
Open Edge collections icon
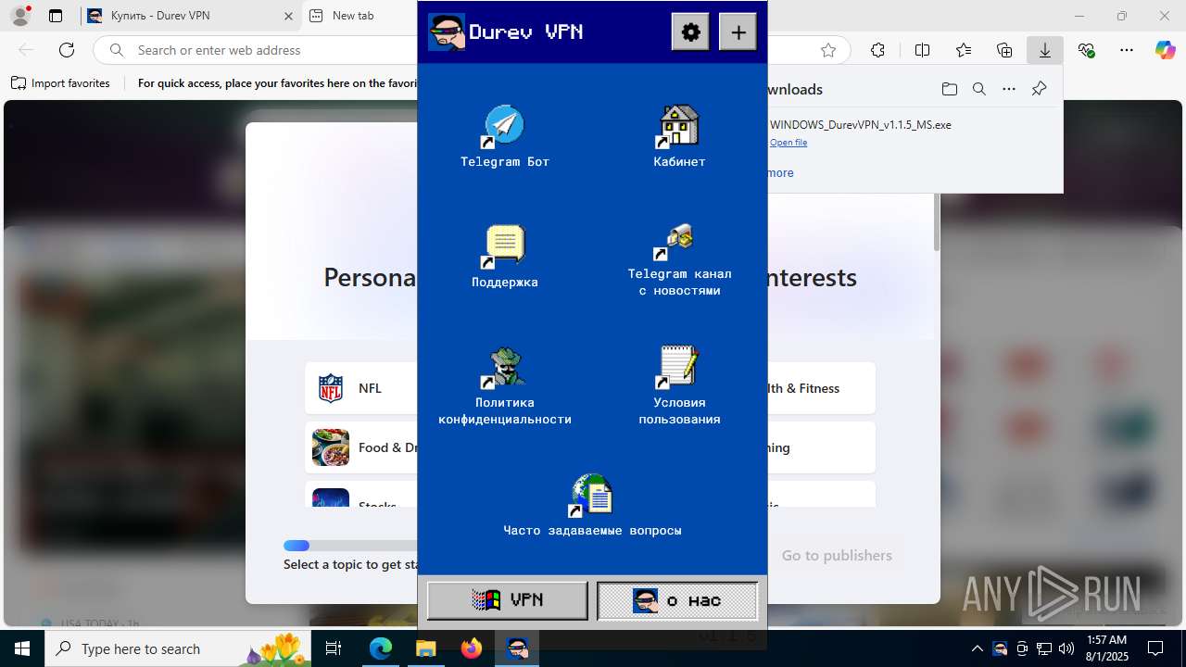tap(1004, 50)
